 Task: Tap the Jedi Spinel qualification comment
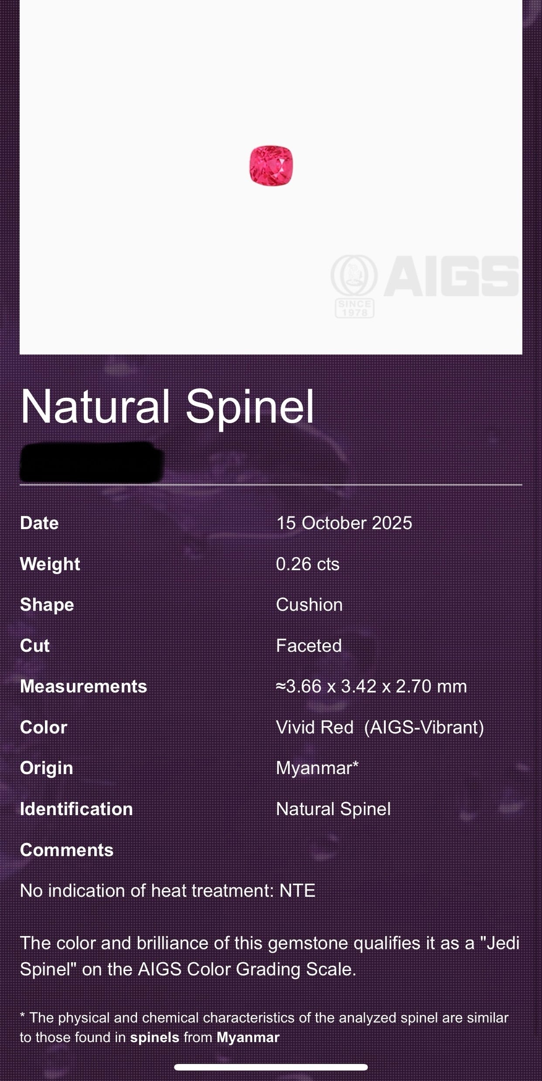point(270,956)
